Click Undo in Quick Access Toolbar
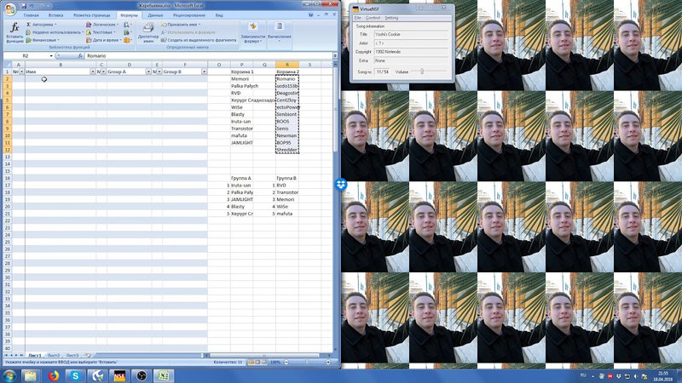Image resolution: width=682 pixels, height=383 pixels. 32,6
